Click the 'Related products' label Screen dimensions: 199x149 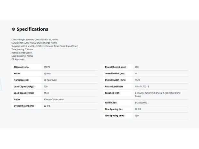114,87
